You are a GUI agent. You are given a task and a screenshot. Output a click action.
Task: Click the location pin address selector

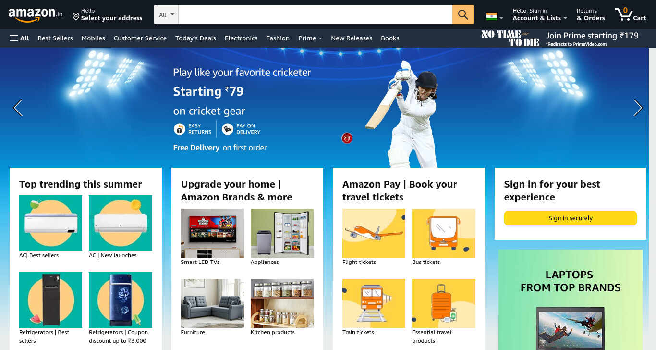coord(108,14)
